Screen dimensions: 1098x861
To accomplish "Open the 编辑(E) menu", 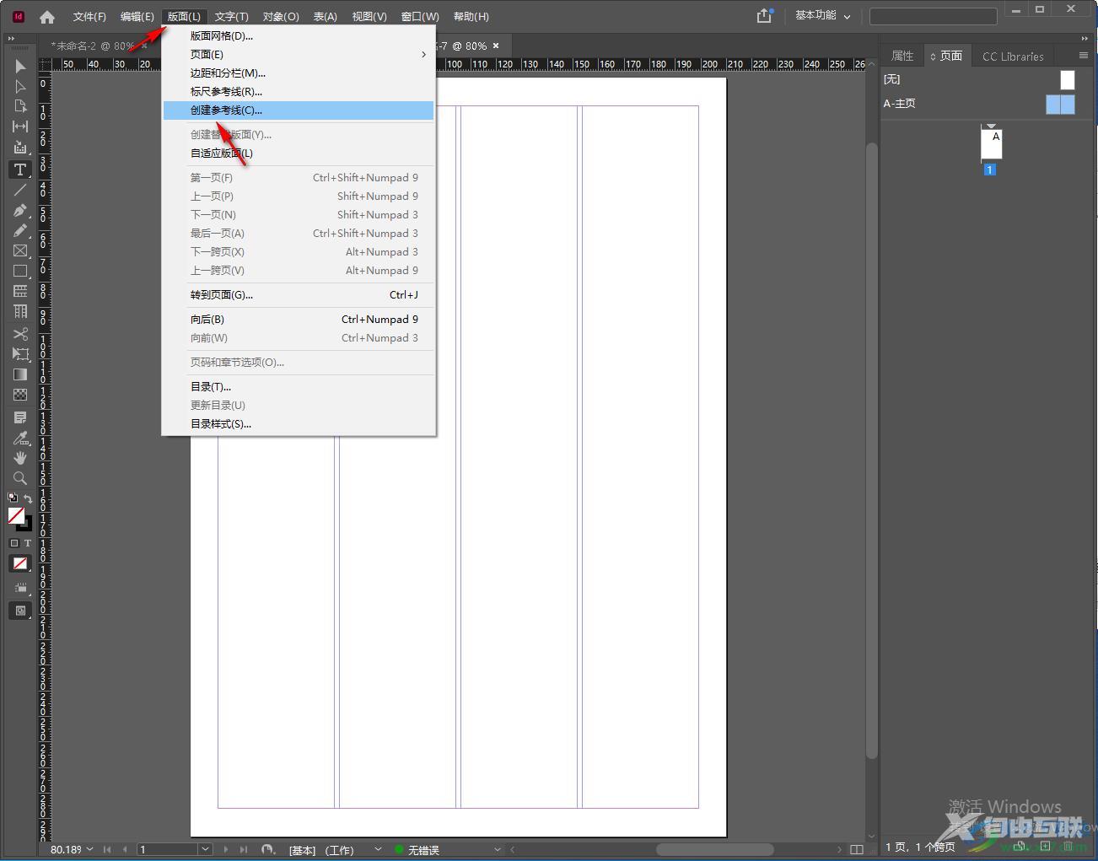I will (x=137, y=17).
